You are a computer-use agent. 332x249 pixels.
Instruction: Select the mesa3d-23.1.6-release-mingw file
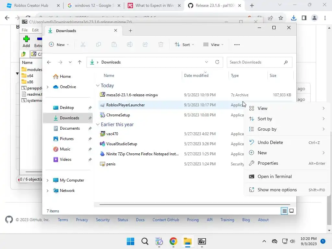(x=132, y=95)
